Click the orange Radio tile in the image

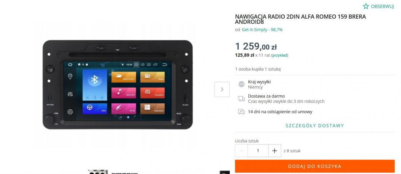(x=152, y=77)
